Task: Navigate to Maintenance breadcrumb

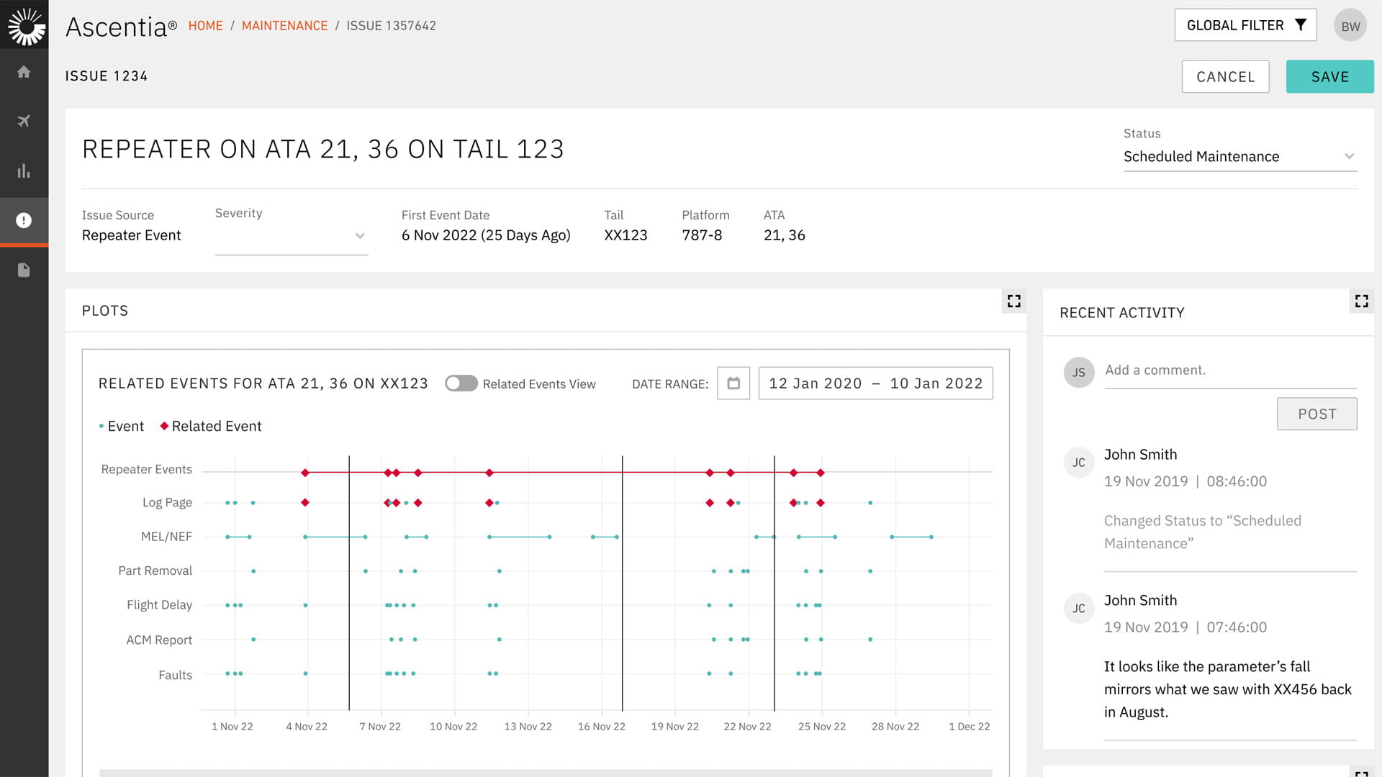Action: (284, 26)
